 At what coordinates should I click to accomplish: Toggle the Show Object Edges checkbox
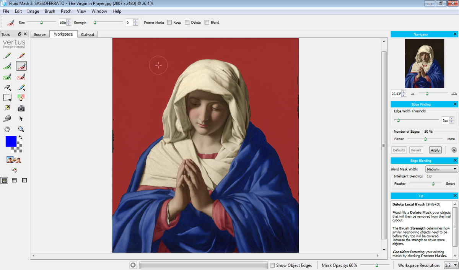(x=272, y=265)
